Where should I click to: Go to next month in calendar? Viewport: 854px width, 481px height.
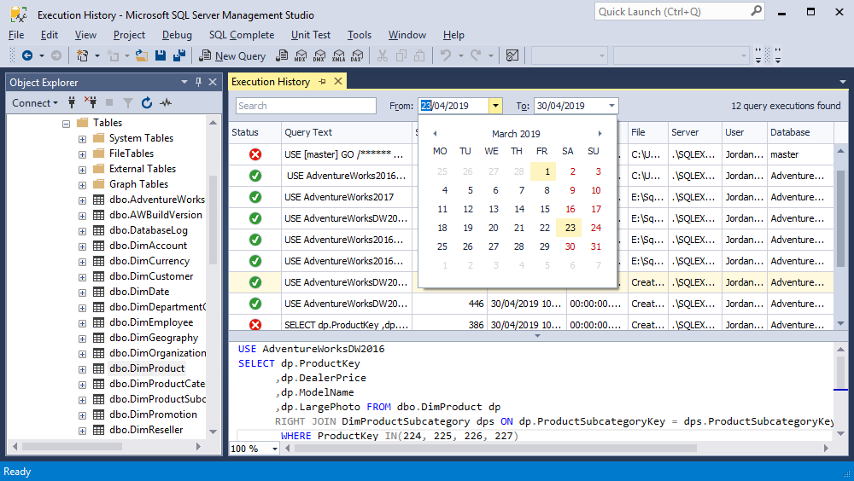point(600,133)
